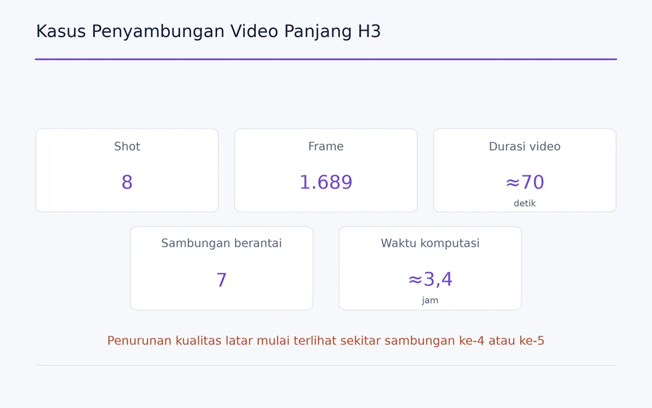Click the red Penurunan kualitas latar note
Image resolution: width=652 pixels, height=408 pixels.
click(x=325, y=340)
